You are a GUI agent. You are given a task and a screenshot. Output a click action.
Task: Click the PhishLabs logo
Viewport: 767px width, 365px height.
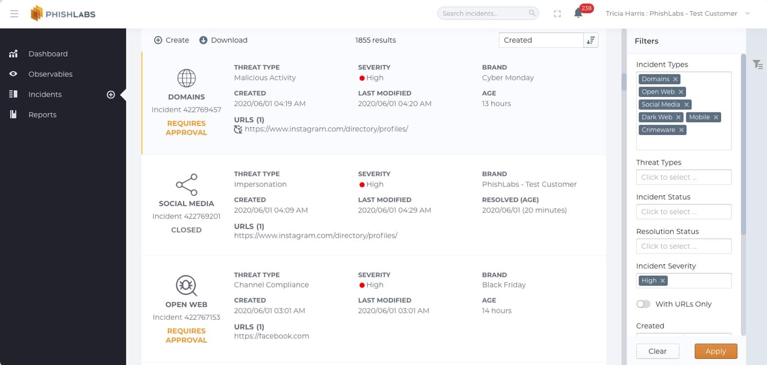[63, 14]
